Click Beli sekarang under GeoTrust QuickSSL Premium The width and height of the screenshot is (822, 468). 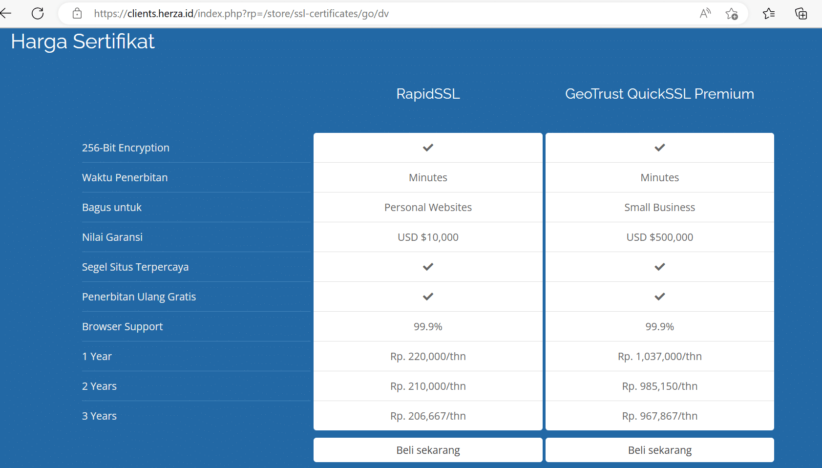(x=659, y=449)
